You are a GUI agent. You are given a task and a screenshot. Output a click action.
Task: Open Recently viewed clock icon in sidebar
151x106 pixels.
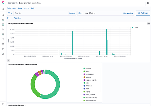[x=3, y=9]
